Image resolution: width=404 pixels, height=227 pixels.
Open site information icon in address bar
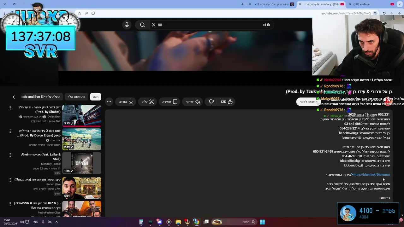375,13
